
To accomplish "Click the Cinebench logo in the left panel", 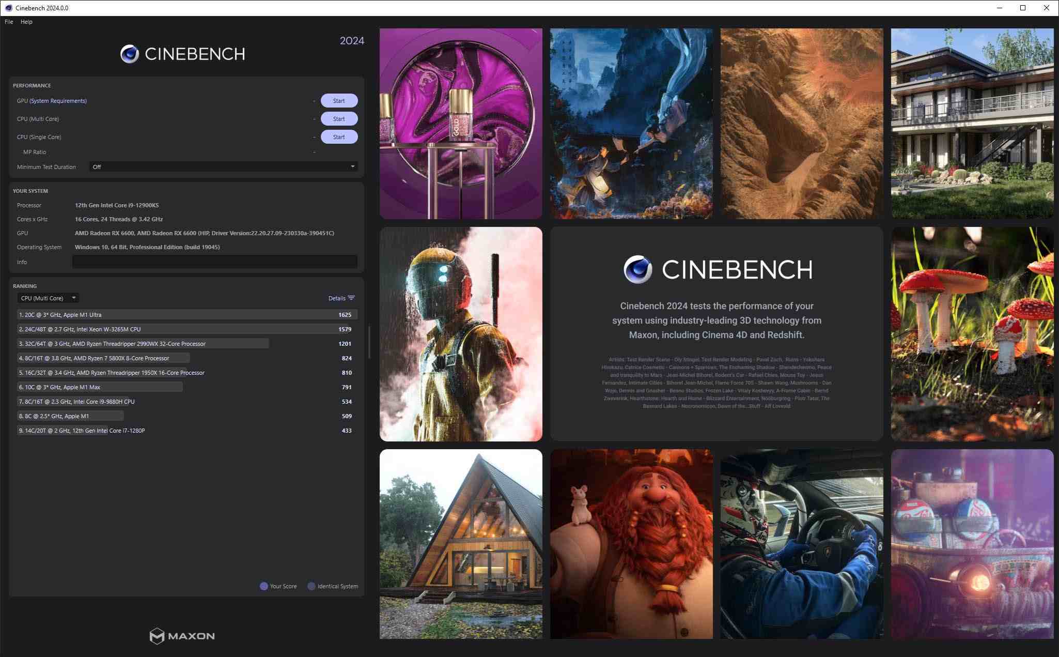I will click(182, 53).
